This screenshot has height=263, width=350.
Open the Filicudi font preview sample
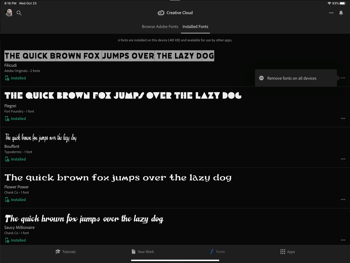click(109, 56)
